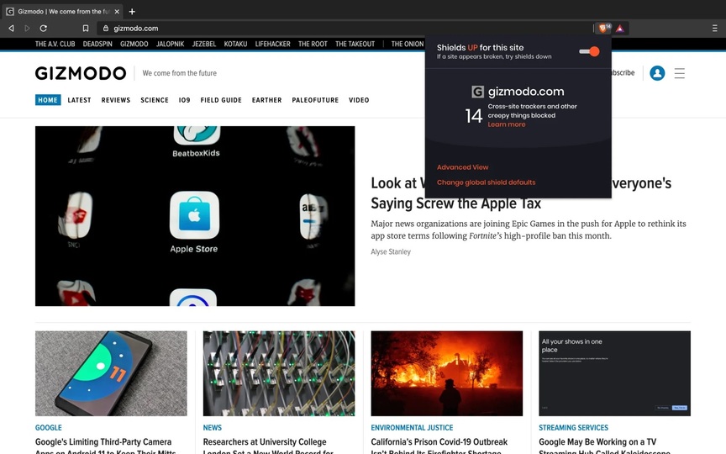Open the Apple Store featured image
Viewport: 726px width, 454px height.
click(195, 216)
